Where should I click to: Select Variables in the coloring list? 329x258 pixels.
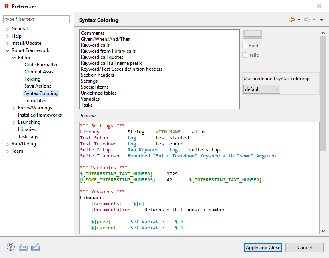coord(90,99)
